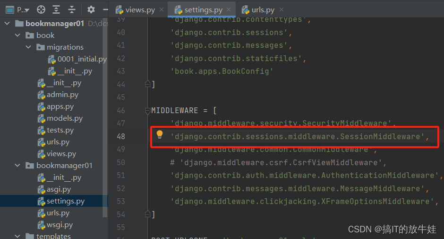Click the intention lightbulb on line 48
The image size is (444, 239).
(160, 134)
